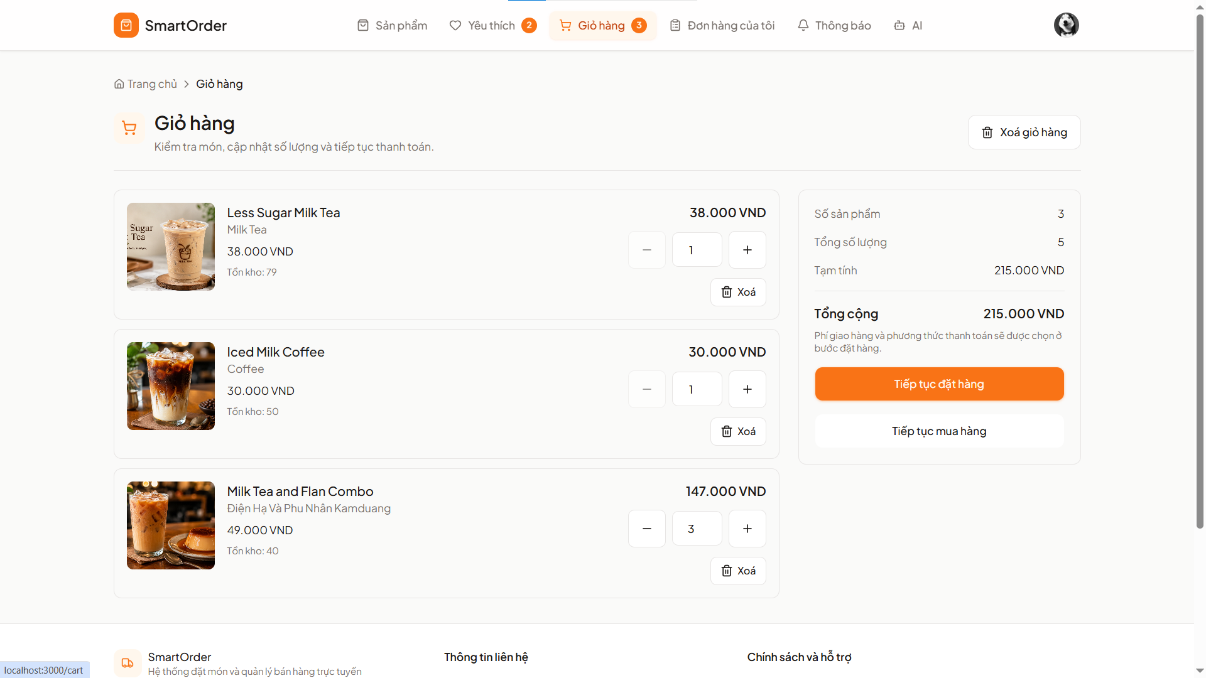The image size is (1206, 678).
Task: Open Milk Tea and Flan Combo thumbnail
Action: tap(170, 525)
